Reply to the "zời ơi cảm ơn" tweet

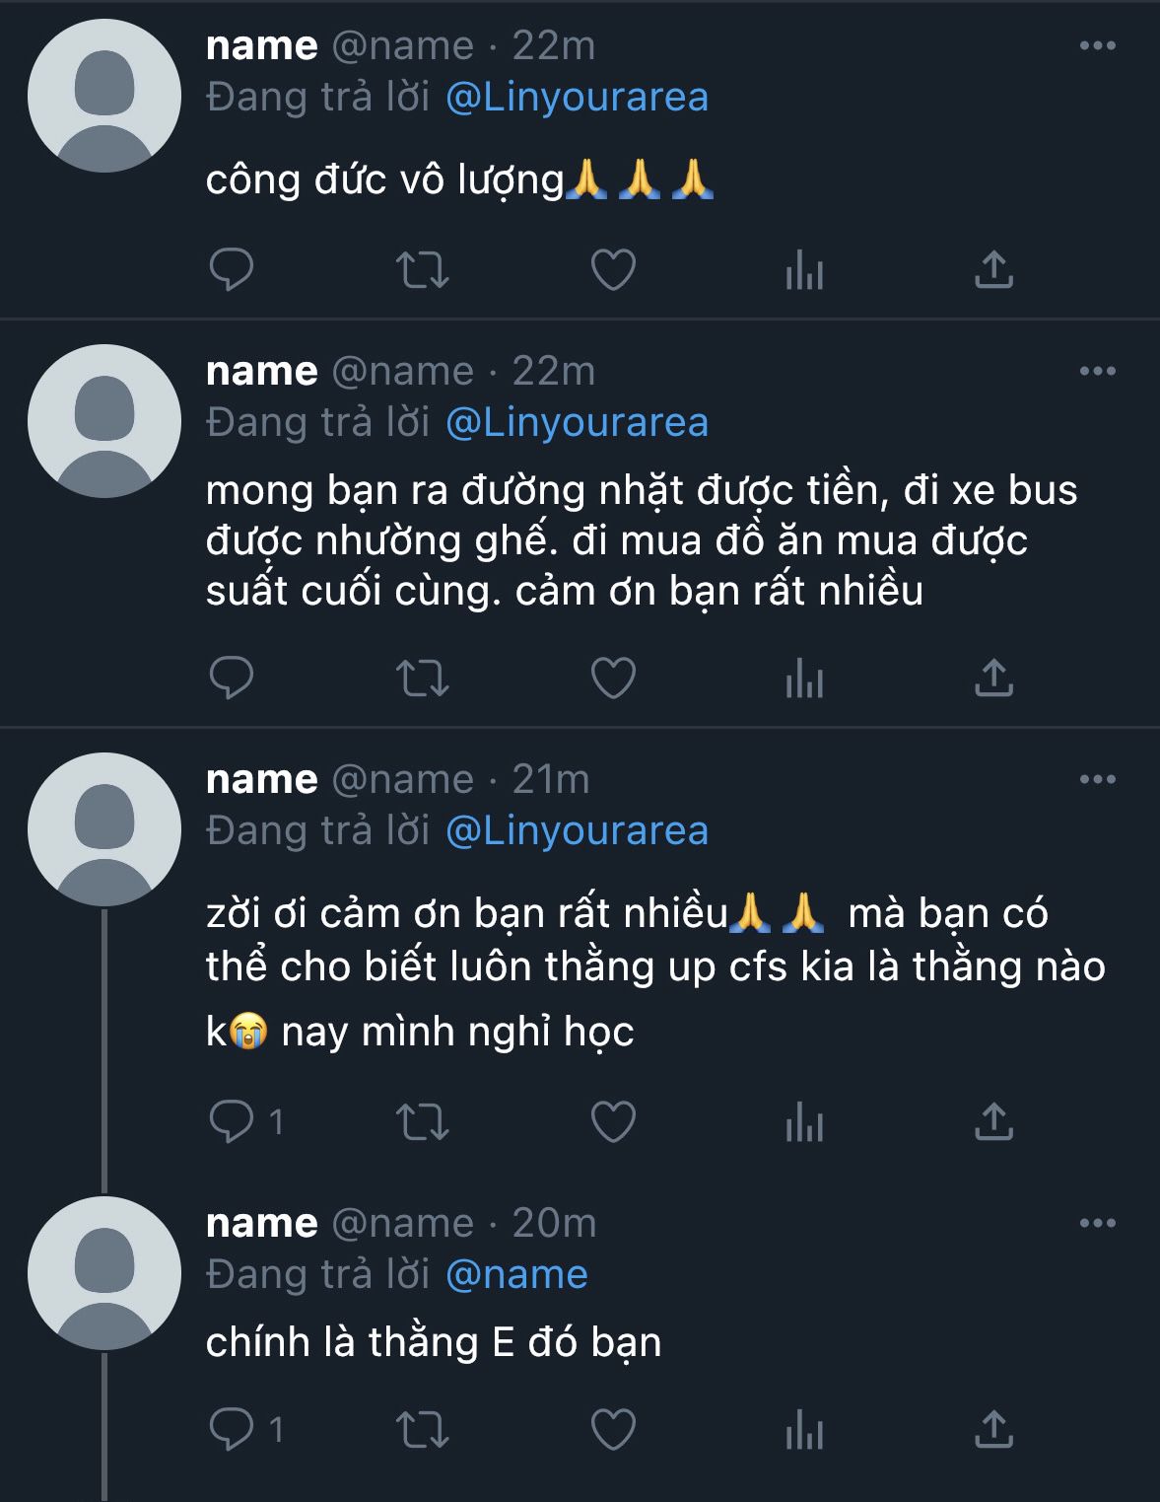[x=232, y=1121]
